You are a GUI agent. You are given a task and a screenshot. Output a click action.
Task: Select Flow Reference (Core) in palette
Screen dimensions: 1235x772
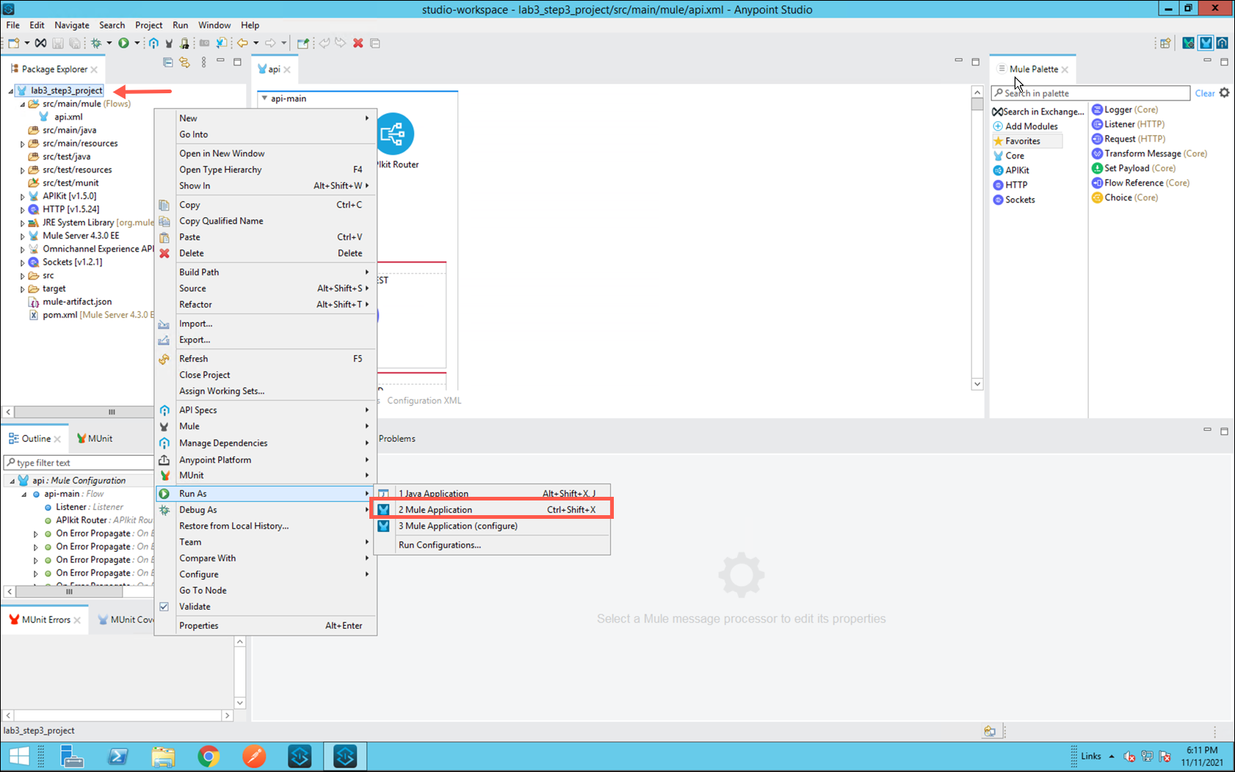(x=1140, y=183)
